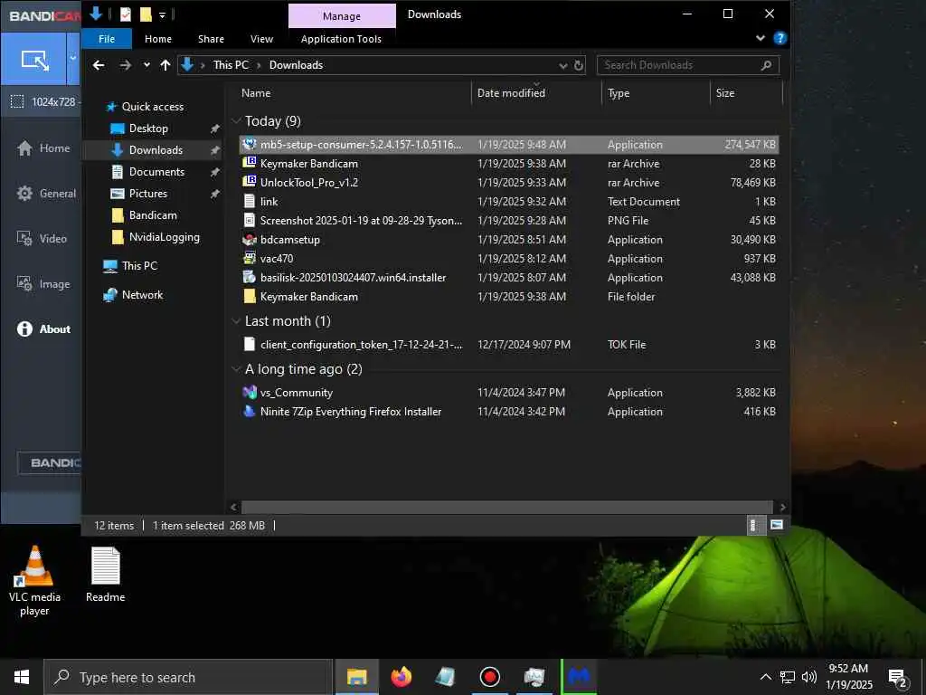Open the Application Tools tab

click(341, 39)
